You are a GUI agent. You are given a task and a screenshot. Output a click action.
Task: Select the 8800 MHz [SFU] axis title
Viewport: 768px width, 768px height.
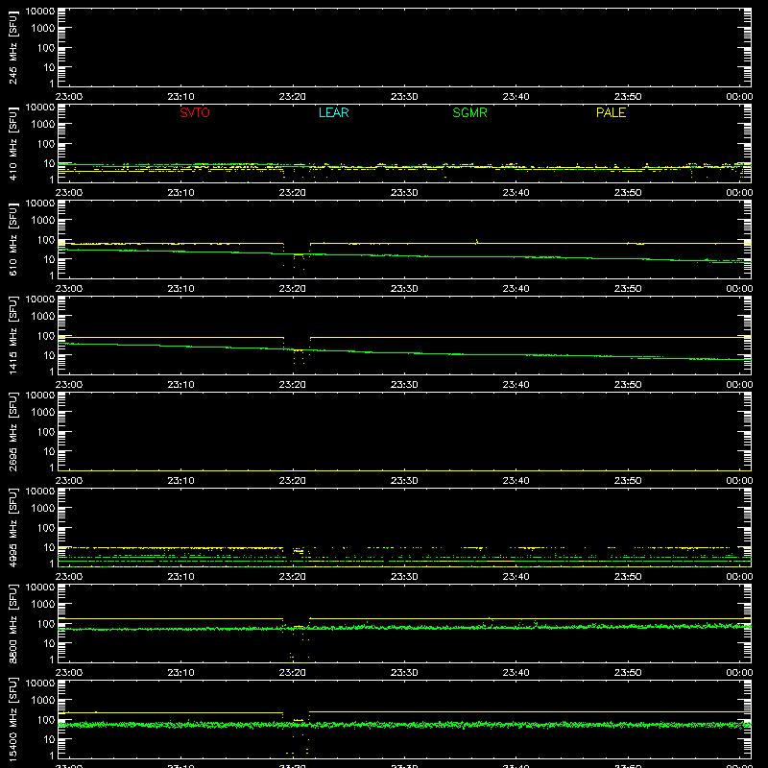click(13, 623)
